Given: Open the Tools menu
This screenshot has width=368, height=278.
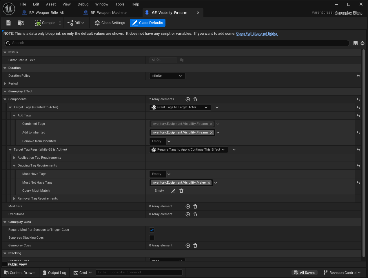Looking at the screenshot, I should (x=120, y=4).
